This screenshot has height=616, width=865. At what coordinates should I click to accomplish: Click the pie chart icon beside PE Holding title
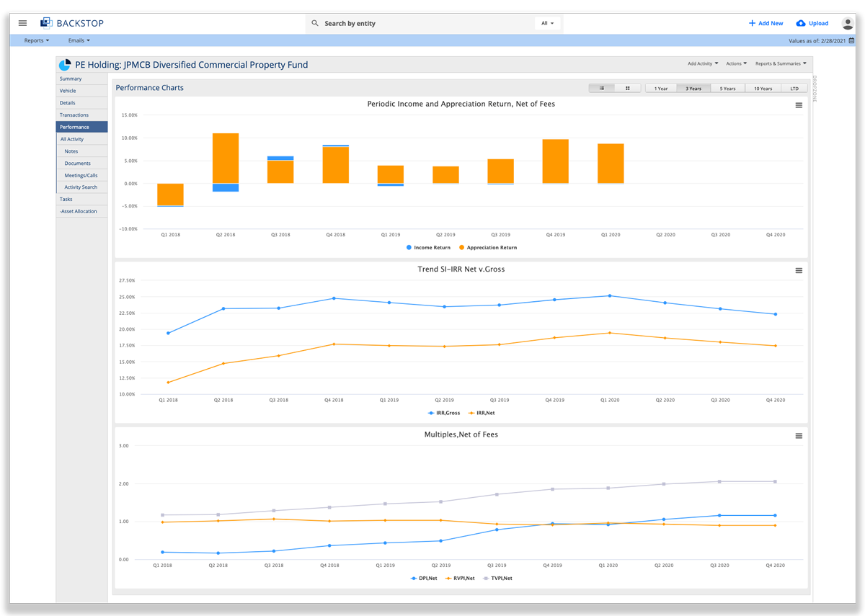[x=65, y=65]
